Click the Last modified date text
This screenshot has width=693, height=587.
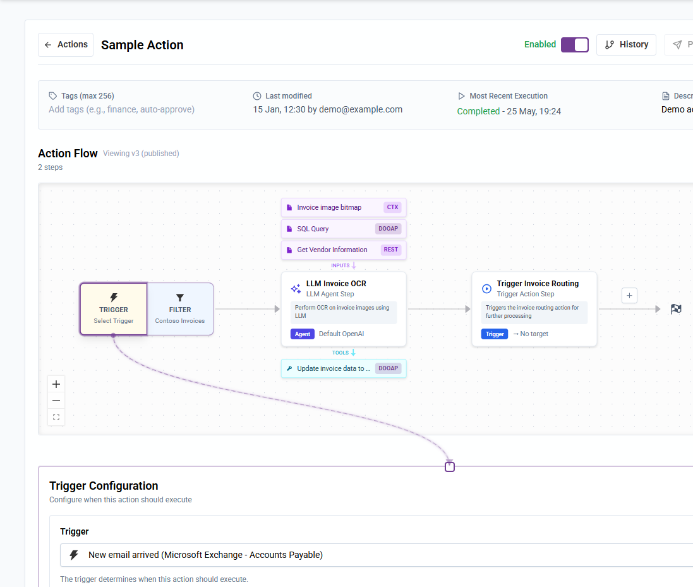(x=327, y=109)
